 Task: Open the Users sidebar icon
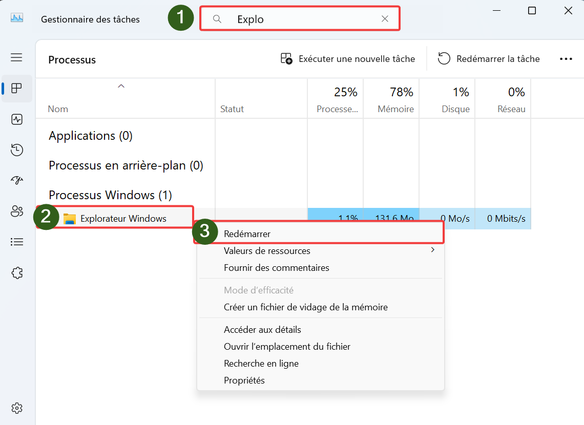coord(16,211)
